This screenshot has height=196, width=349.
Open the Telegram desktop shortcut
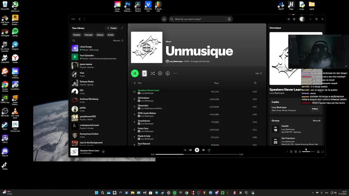[15, 46]
